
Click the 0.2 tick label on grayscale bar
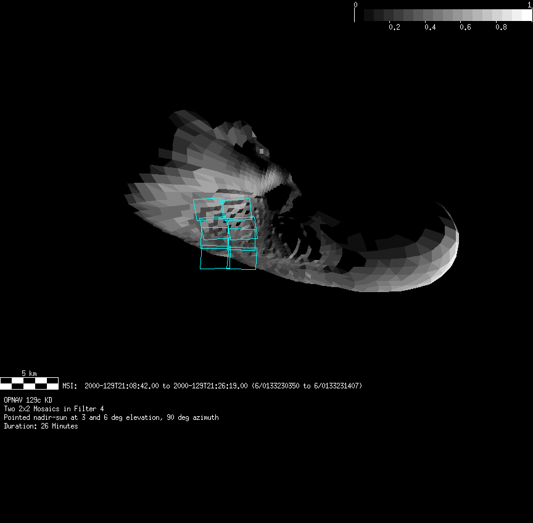coord(394,27)
